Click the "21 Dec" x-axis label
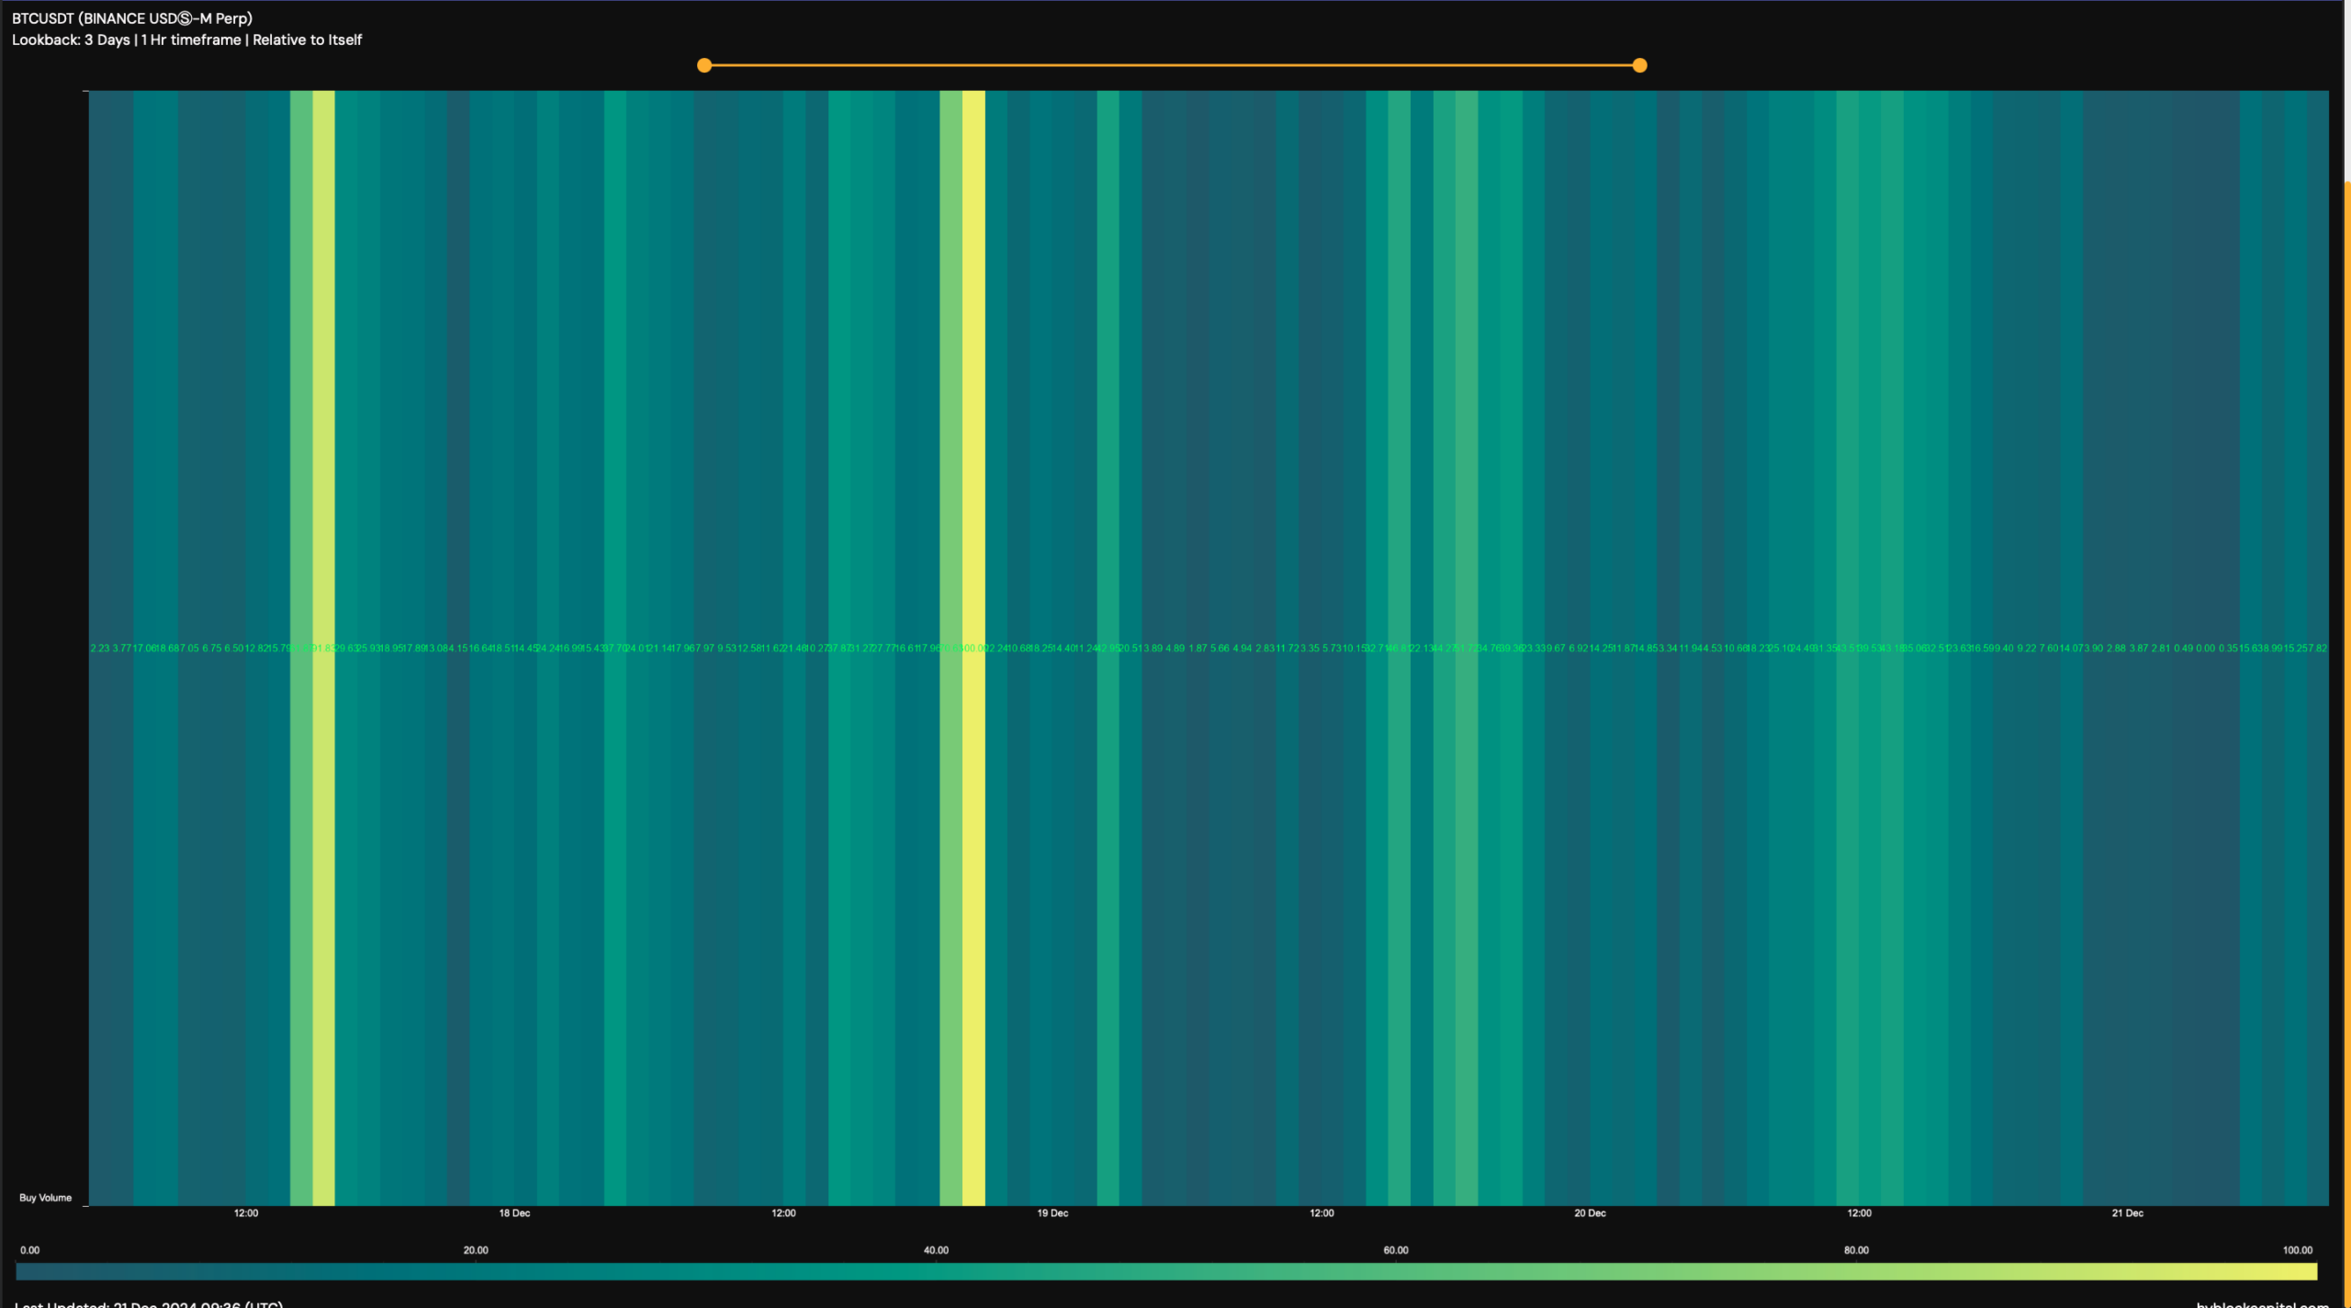 click(2127, 1213)
